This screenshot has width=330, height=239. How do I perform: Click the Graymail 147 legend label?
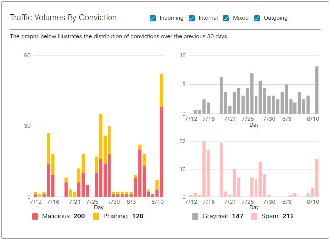(x=222, y=216)
